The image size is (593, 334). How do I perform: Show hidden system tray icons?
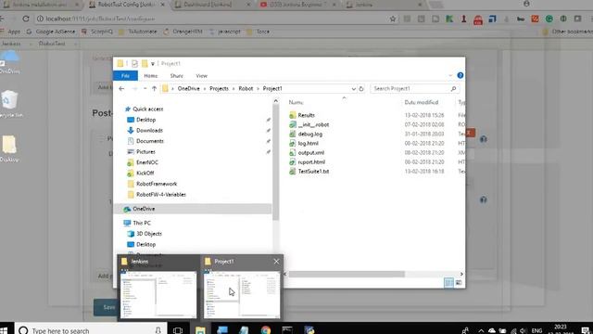[481, 330]
